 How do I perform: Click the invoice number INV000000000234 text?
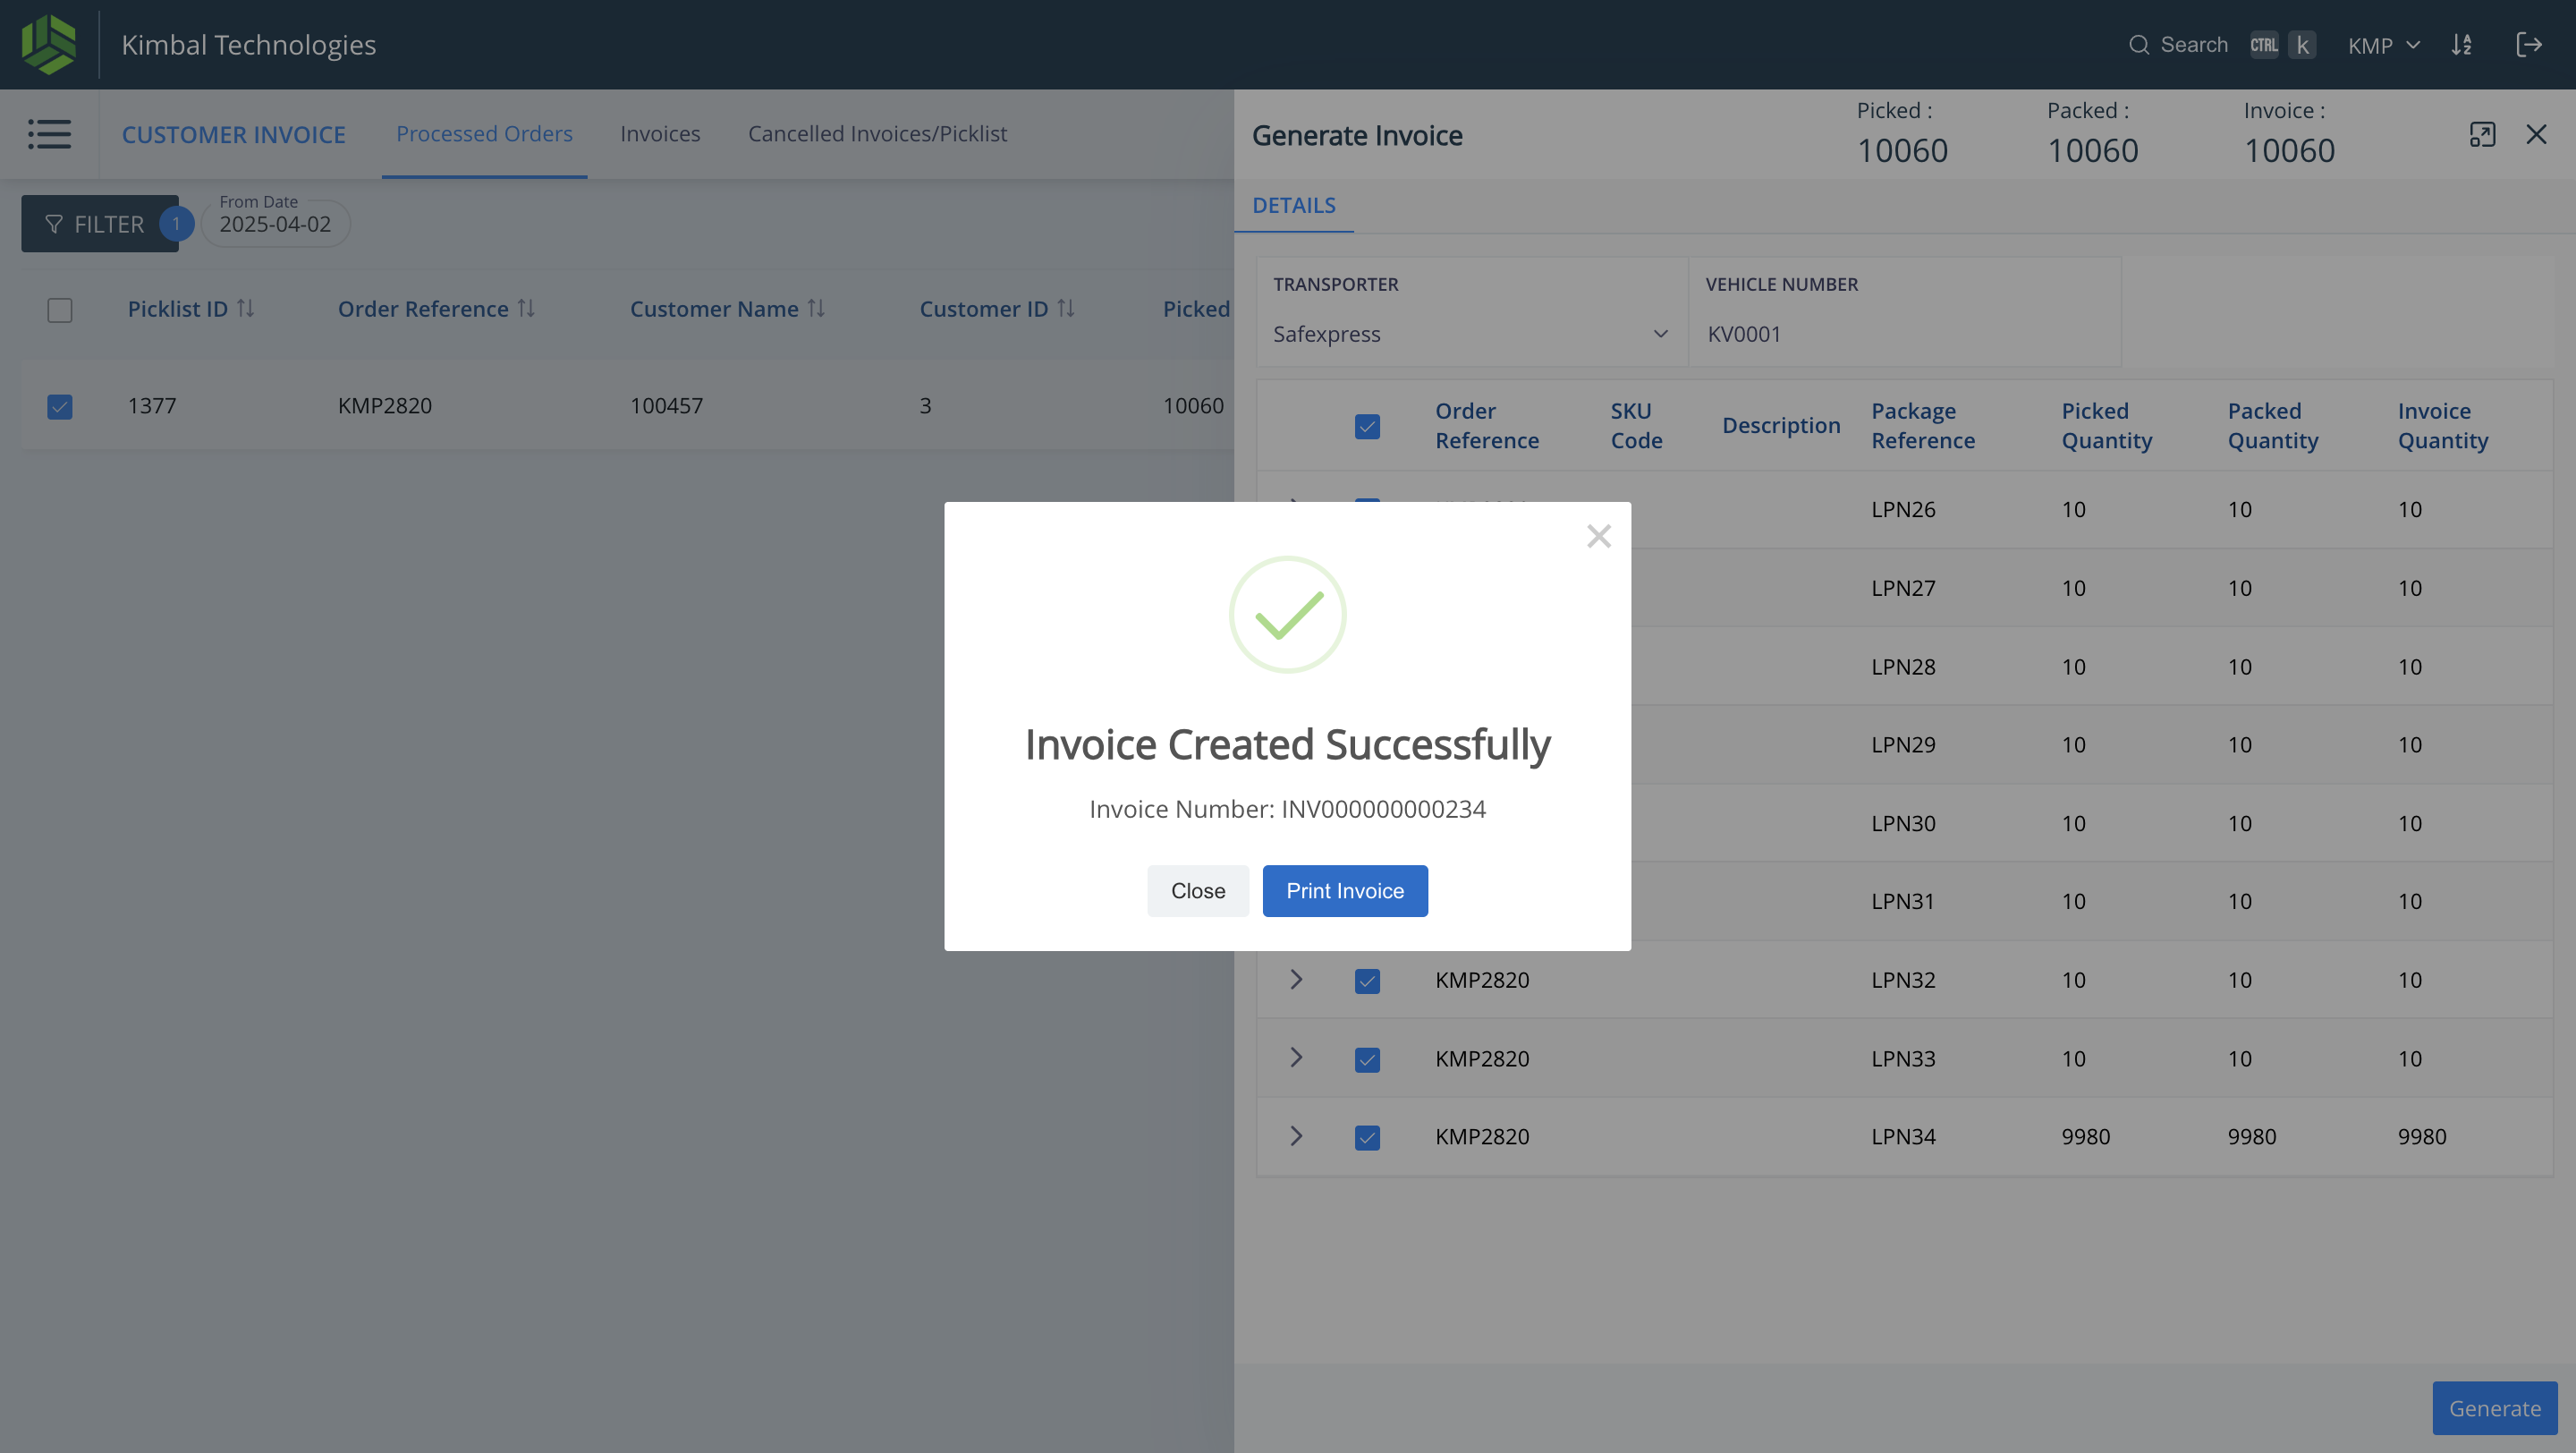(x=1384, y=809)
